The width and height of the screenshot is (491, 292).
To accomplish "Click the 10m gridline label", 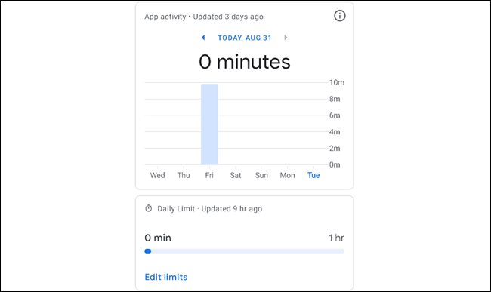I will coord(337,82).
